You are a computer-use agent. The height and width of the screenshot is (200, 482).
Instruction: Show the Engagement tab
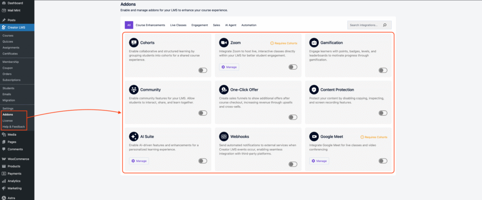[x=200, y=25]
